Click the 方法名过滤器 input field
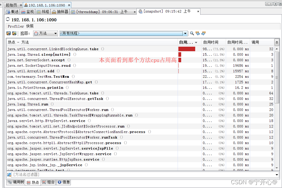 [63, 175]
